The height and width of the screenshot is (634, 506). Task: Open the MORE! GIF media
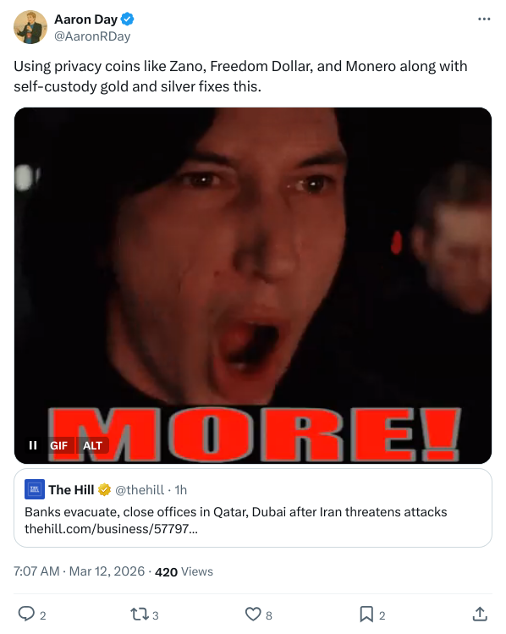253,285
